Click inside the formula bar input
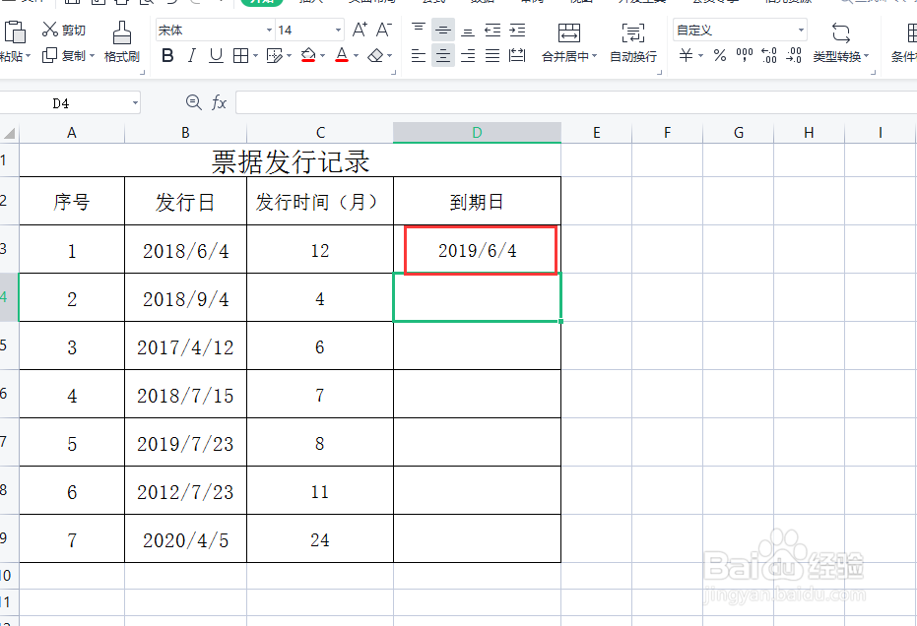This screenshot has width=917, height=626. 576,103
